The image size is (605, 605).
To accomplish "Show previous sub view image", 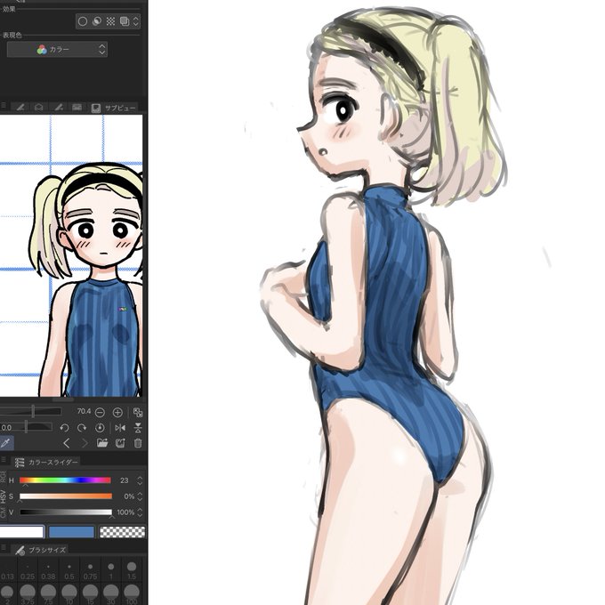I will 67,443.
